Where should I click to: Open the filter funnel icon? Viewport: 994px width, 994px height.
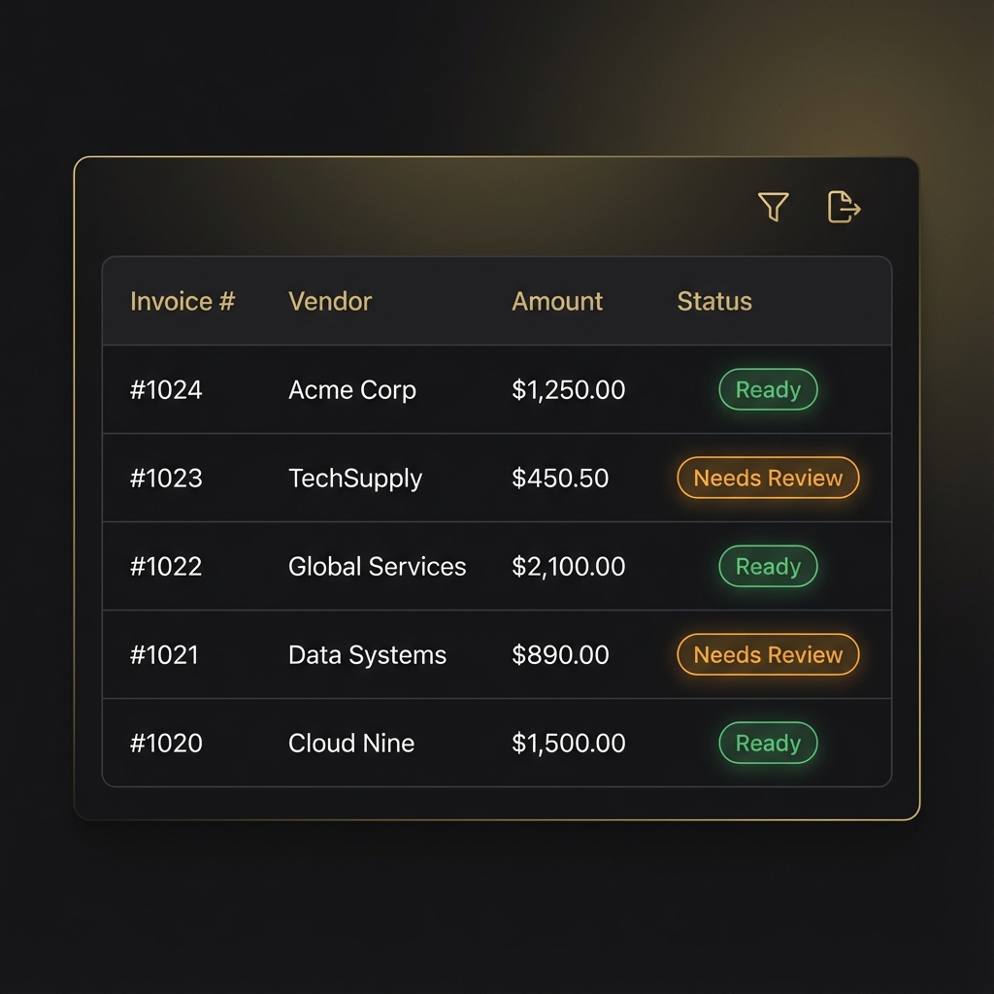(x=773, y=207)
